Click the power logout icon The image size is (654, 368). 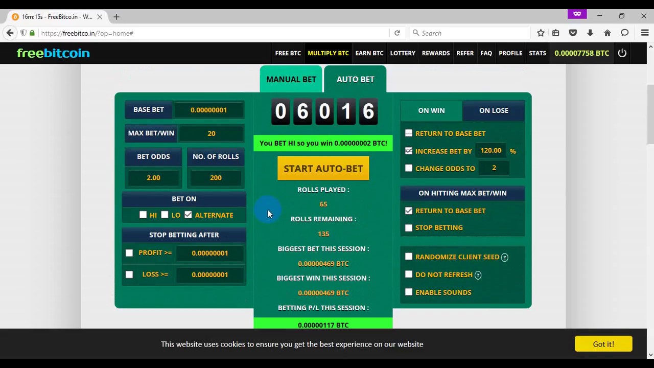622,53
